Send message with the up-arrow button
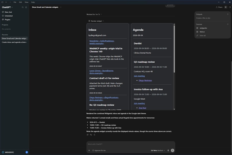 (172, 150)
